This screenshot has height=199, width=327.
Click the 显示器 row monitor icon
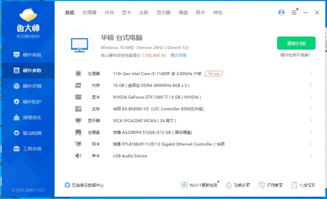[78, 121]
